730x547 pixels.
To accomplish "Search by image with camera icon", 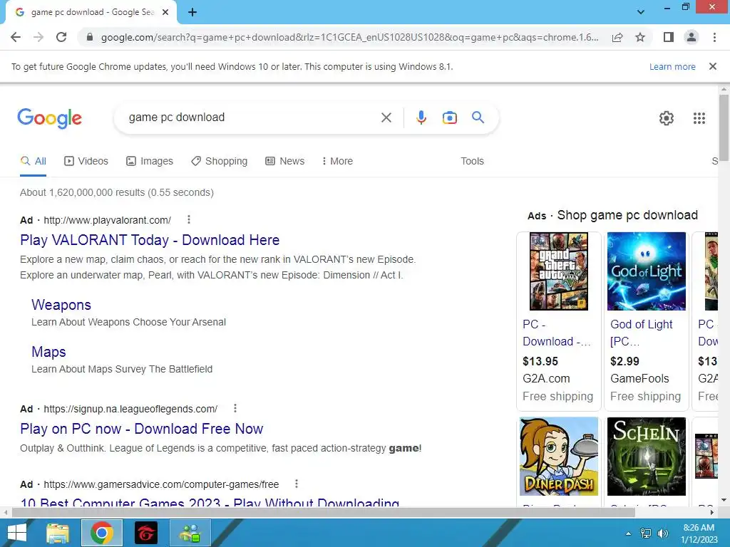I will click(x=449, y=118).
